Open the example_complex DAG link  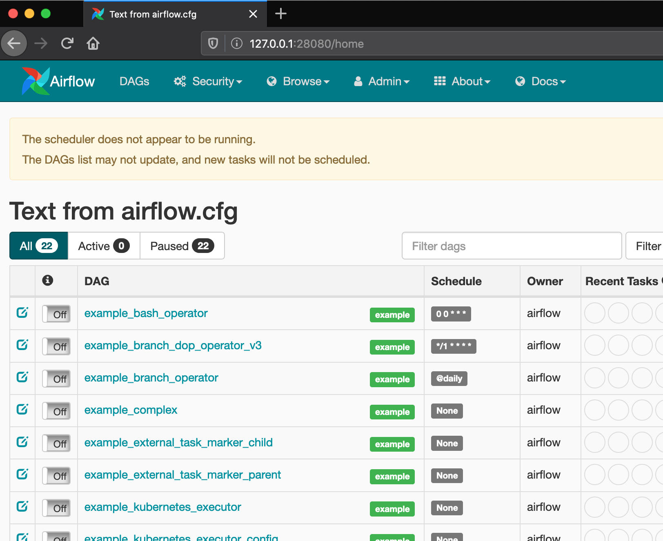(x=131, y=410)
